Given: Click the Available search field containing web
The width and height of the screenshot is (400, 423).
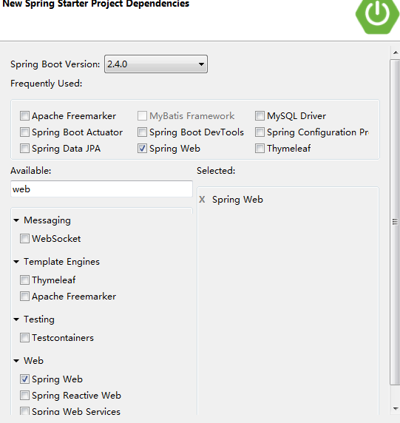Looking at the screenshot, I should (x=101, y=189).
